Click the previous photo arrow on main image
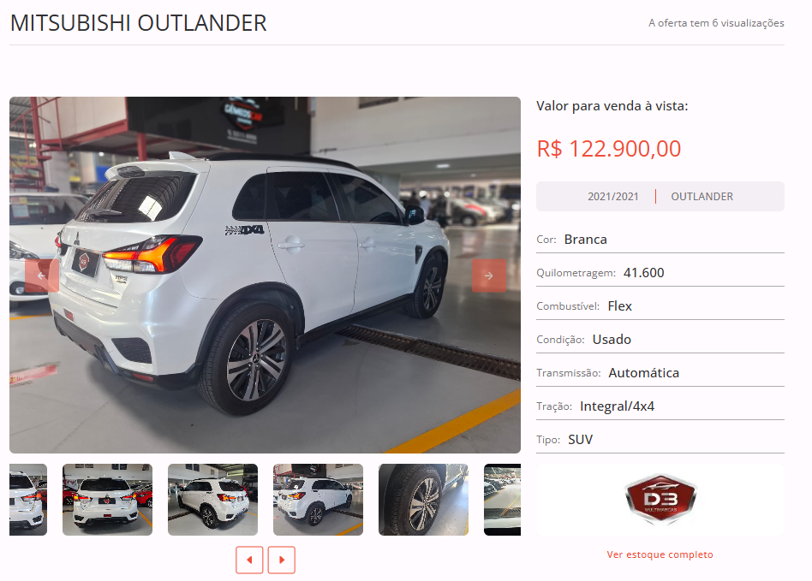This screenshot has height=581, width=812. pyautogui.click(x=41, y=276)
